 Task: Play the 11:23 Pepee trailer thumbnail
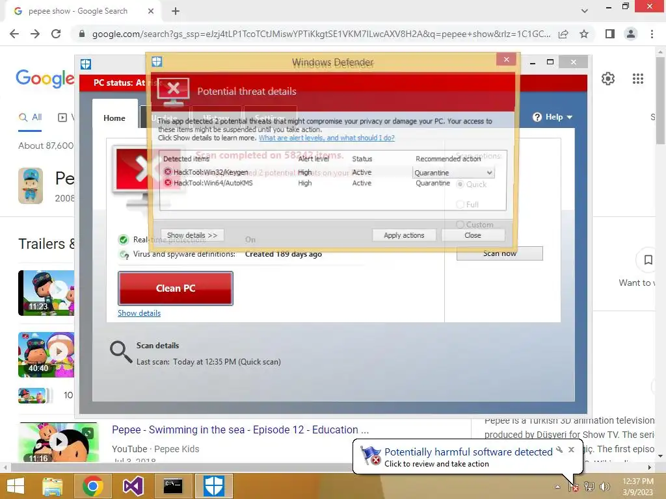(46, 293)
